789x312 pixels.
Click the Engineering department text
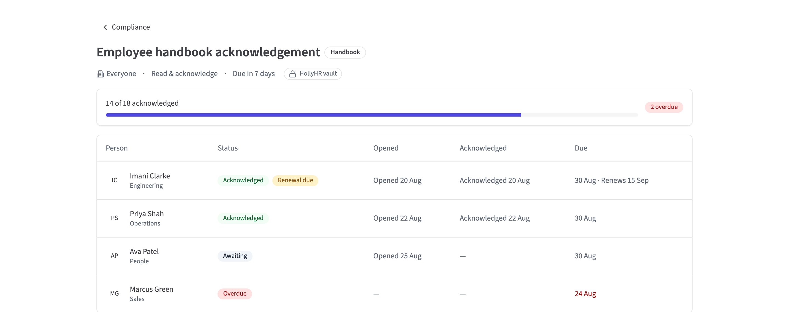146,186
